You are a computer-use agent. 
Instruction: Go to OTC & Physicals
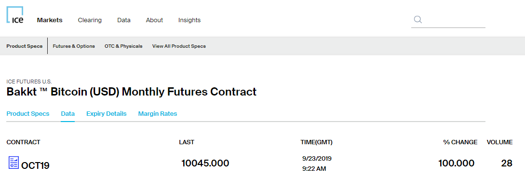[x=123, y=46]
